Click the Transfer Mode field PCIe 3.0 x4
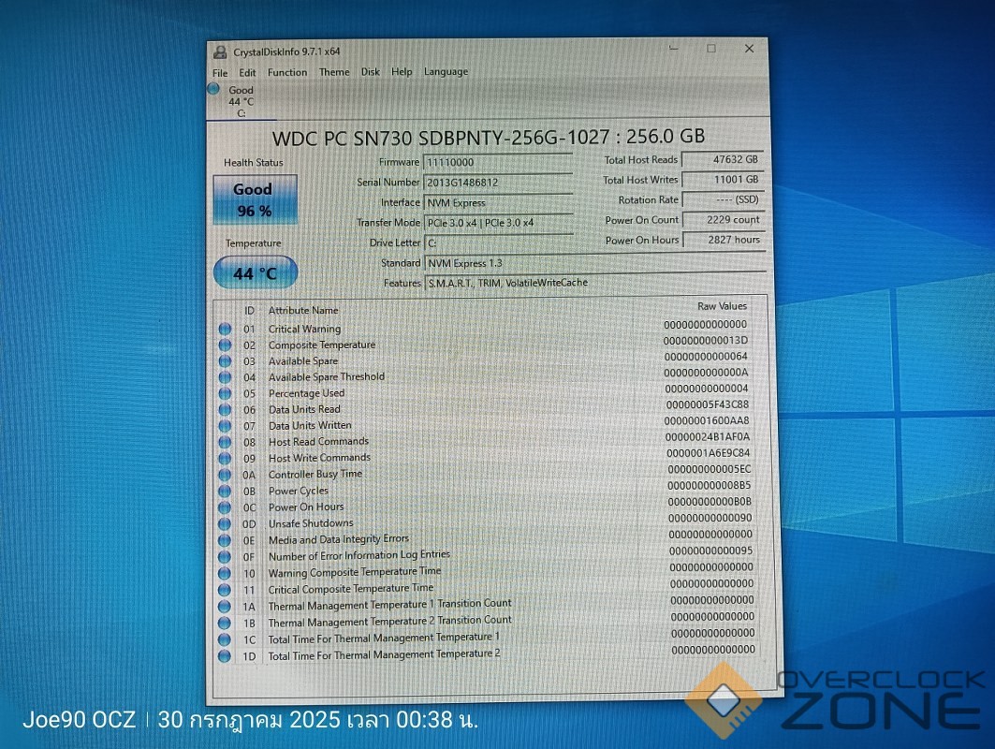 coord(498,223)
